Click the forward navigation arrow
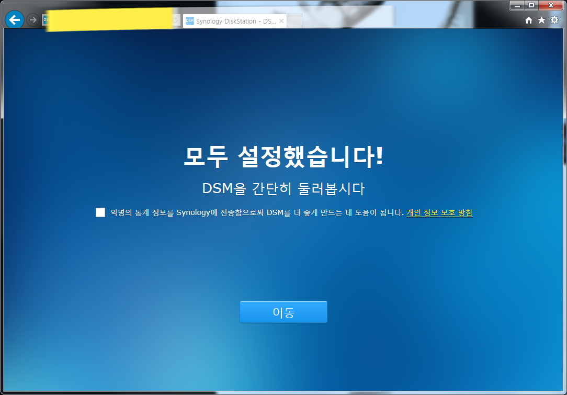Screen dimensions: 567x395 (x=32, y=20)
